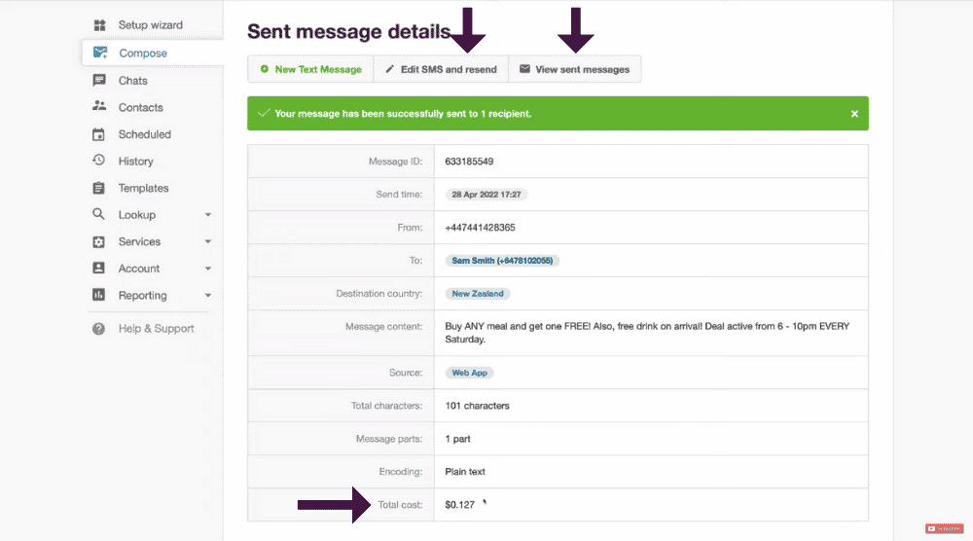Expand the Reporting submenu arrow

pyautogui.click(x=208, y=296)
